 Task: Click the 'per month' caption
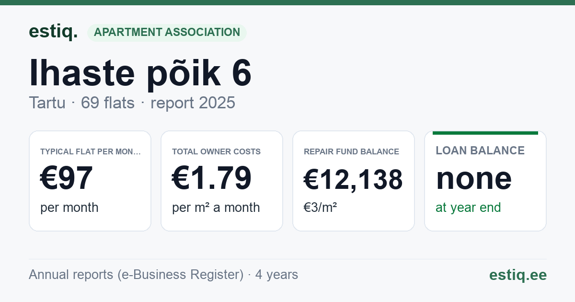pos(69,208)
